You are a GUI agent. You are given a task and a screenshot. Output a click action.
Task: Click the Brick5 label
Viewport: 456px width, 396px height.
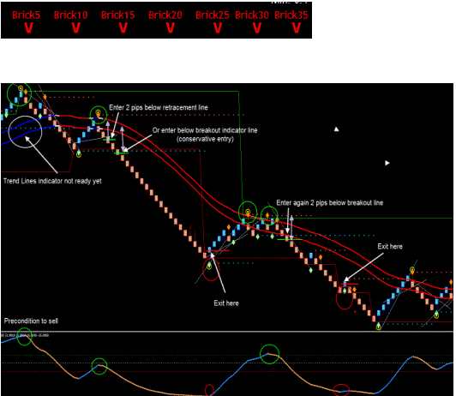(27, 15)
